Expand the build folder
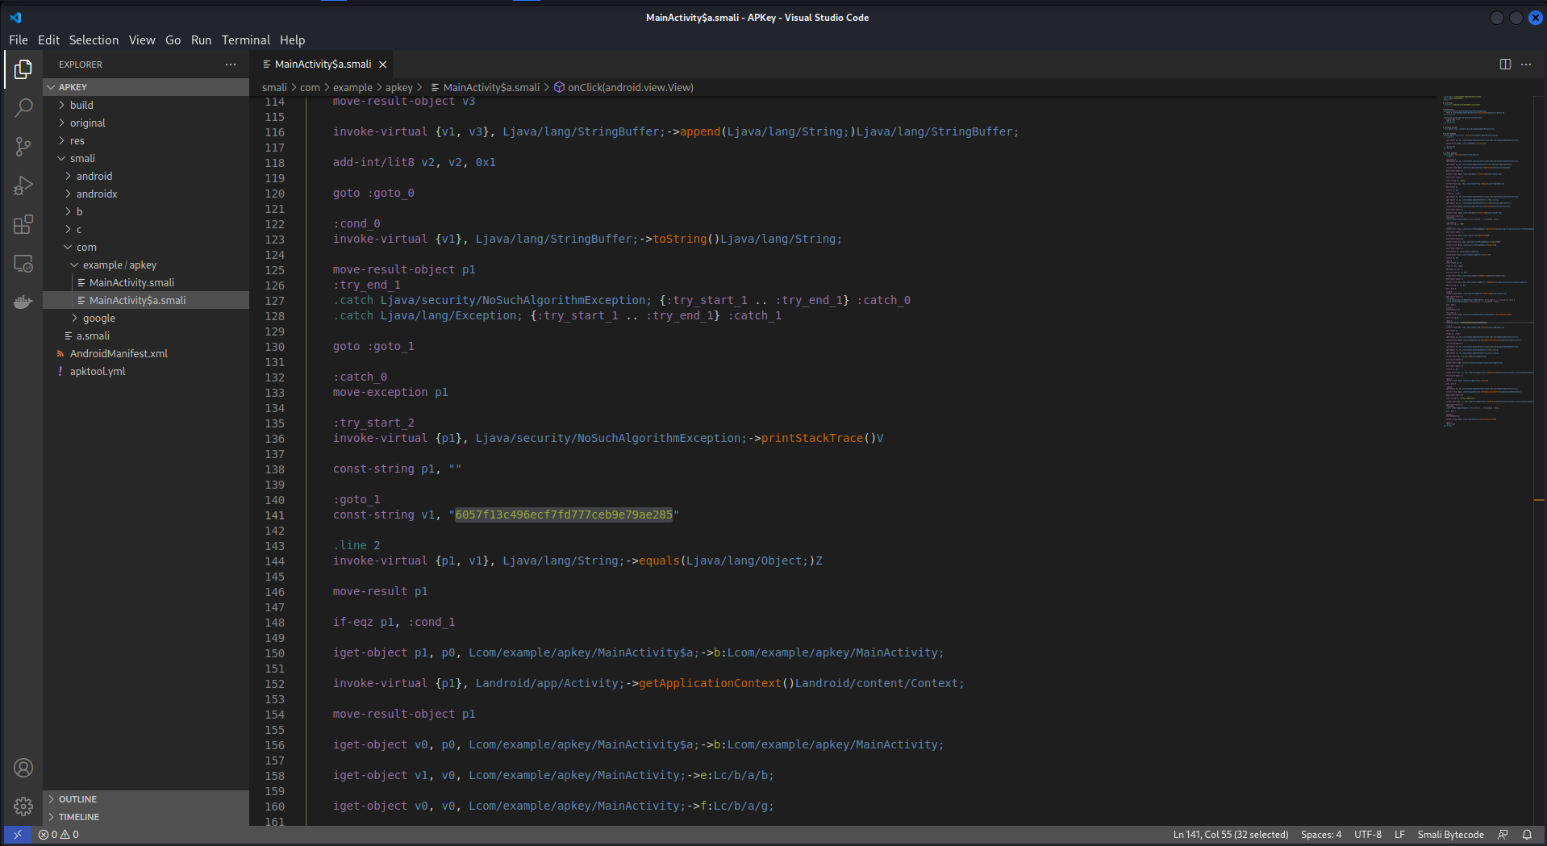This screenshot has height=846, width=1547. click(x=146, y=105)
